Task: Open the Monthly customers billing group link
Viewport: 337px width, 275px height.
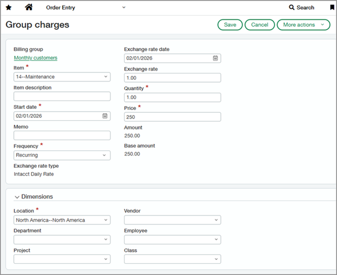Action: 35,58
